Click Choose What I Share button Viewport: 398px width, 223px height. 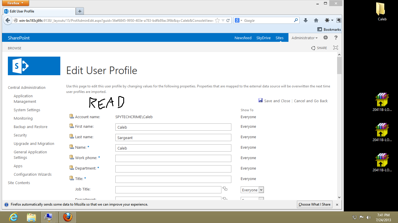pyautogui.click(x=314, y=204)
